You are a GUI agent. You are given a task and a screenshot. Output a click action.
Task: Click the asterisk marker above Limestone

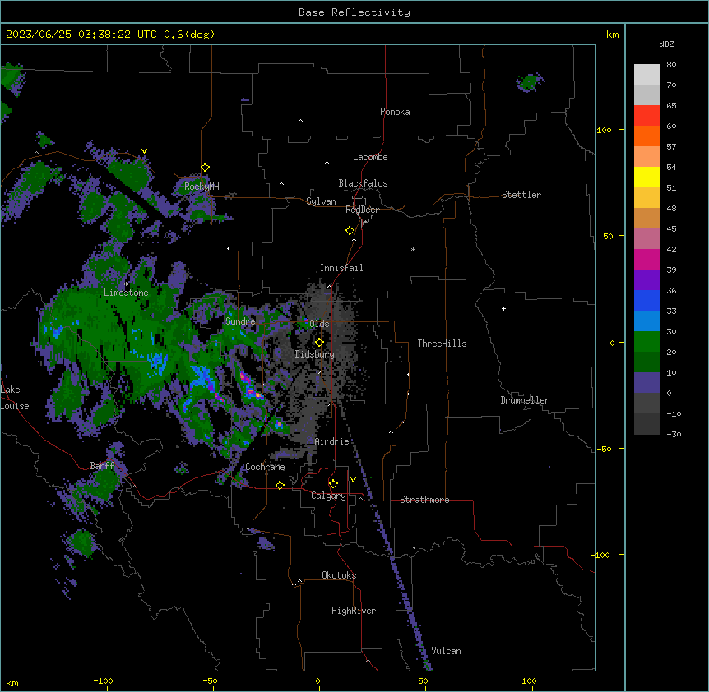[126, 284]
